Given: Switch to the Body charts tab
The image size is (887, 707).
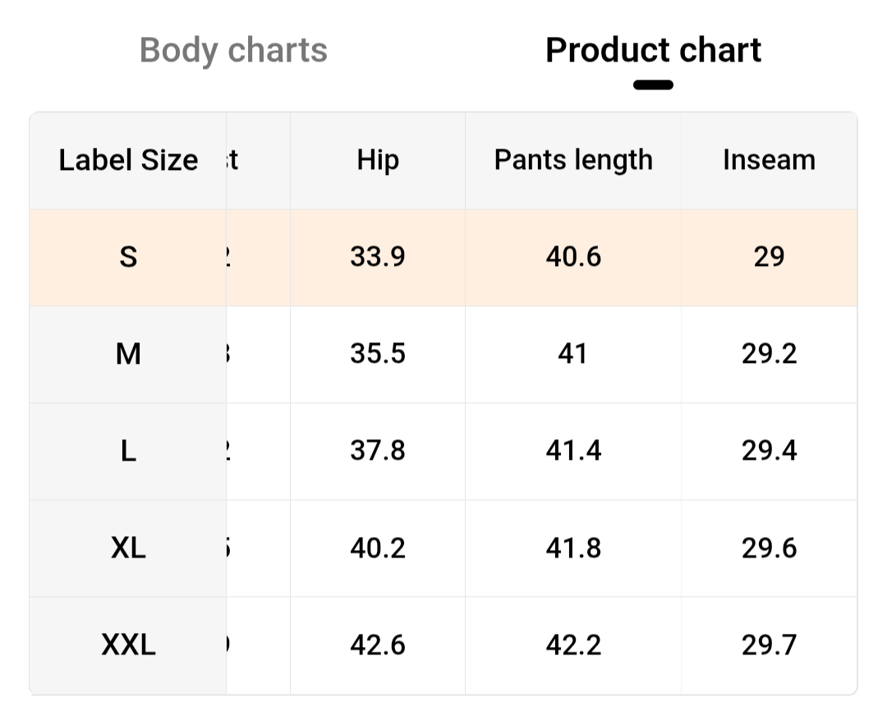Looking at the screenshot, I should (233, 50).
